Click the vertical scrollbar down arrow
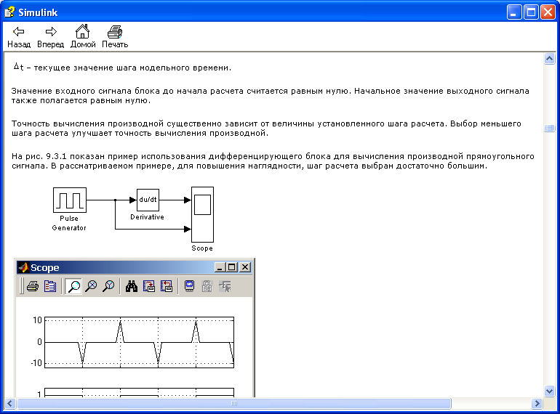 (549, 391)
